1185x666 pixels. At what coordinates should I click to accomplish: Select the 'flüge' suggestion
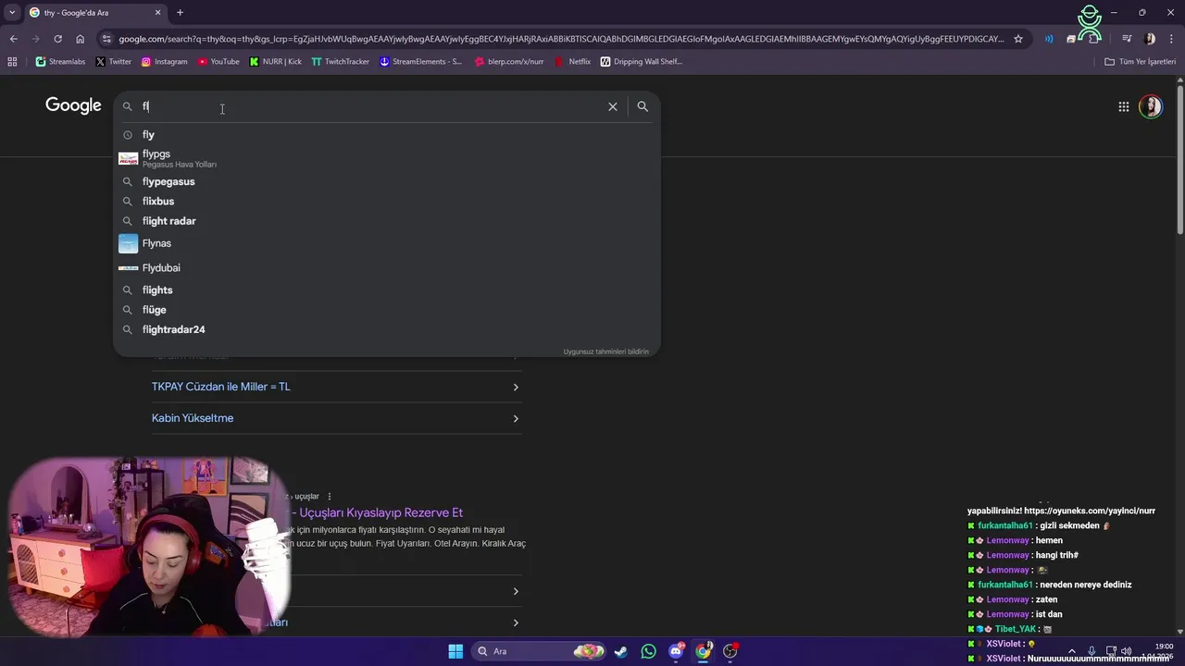pos(387,310)
